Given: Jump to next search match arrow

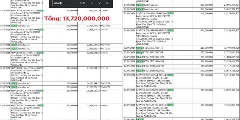Looking at the screenshot, I should [100, 3].
